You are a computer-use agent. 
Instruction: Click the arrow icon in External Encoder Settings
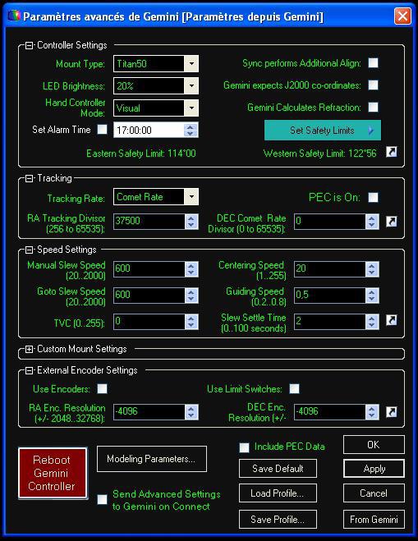coord(391,411)
